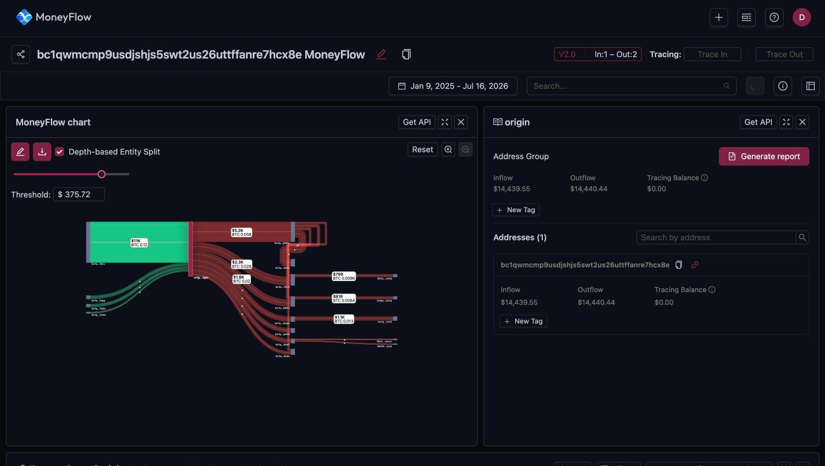Select the V2.0 version toggle
This screenshot has height=466, width=825.
click(567, 54)
